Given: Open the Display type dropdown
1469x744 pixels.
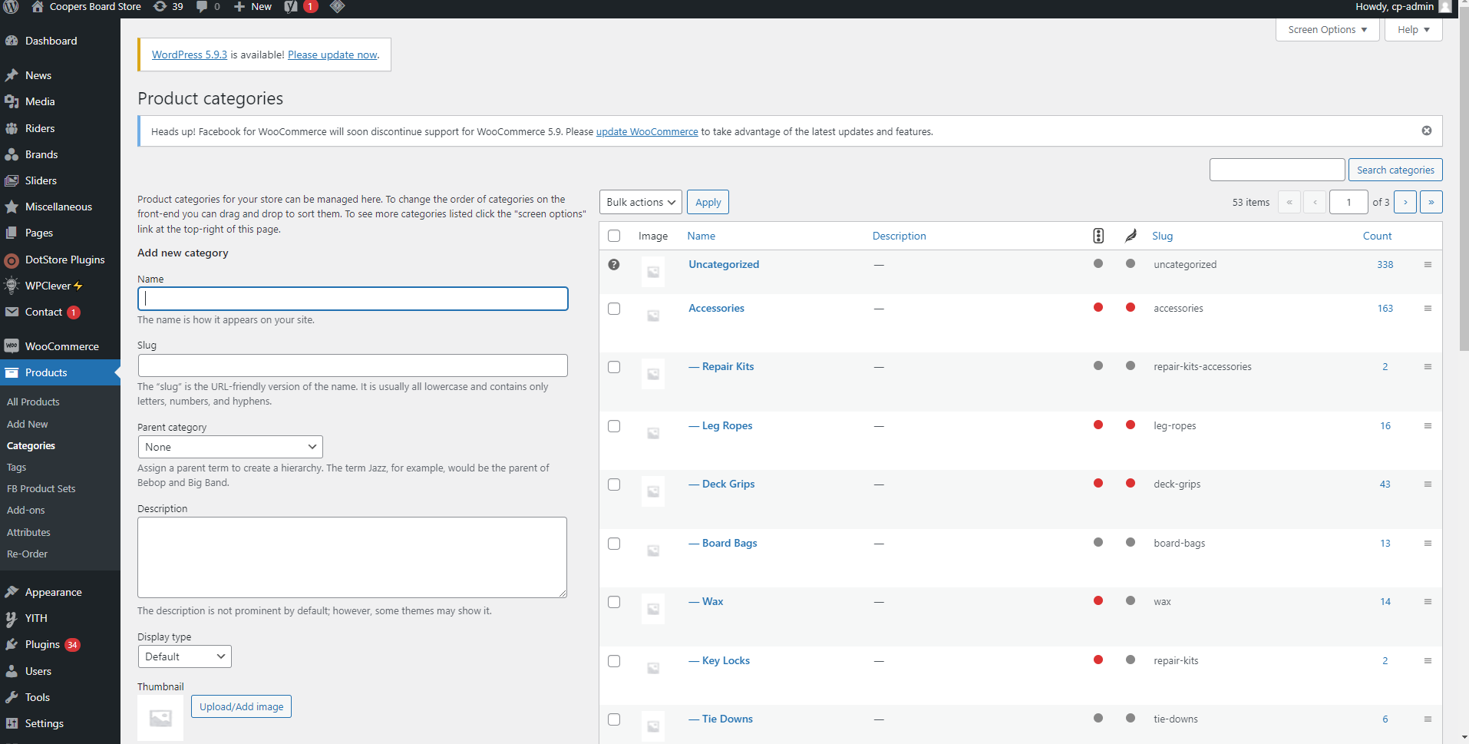Looking at the screenshot, I should pos(184,656).
